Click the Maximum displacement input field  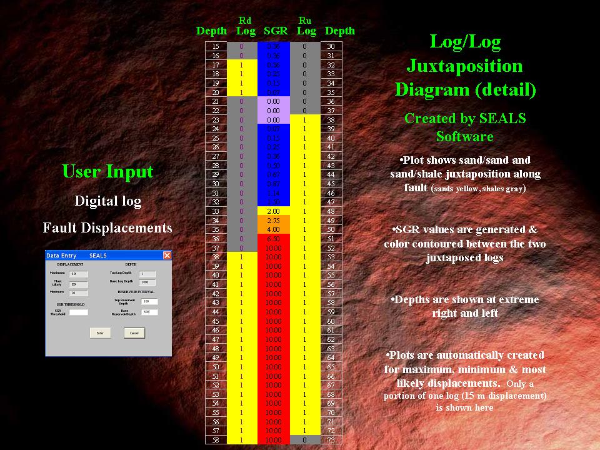pos(78,274)
